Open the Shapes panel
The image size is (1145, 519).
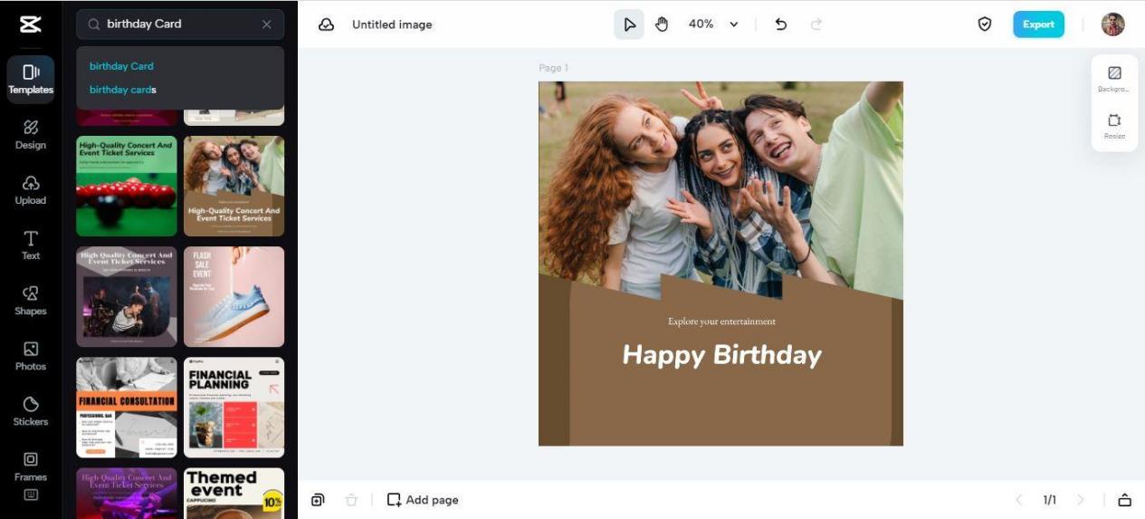pos(31,300)
